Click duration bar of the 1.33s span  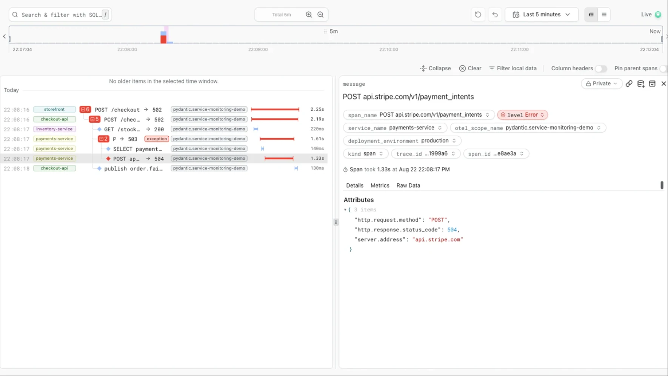tap(279, 159)
